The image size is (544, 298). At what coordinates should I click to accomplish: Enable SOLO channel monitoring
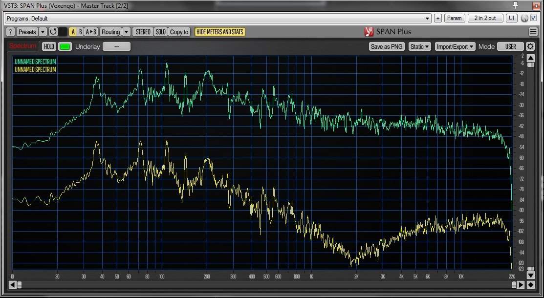[x=160, y=32]
